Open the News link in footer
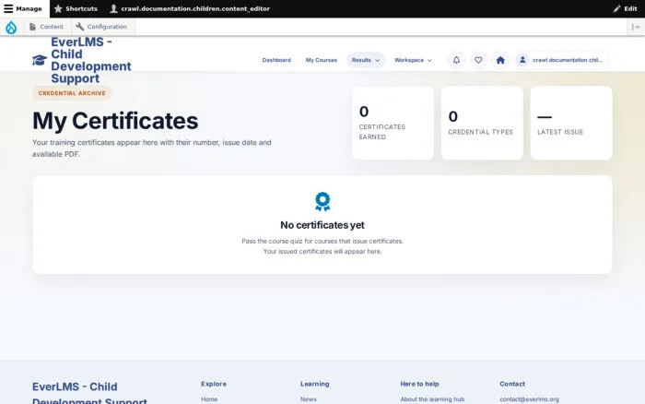The image size is (645, 404). coord(309,399)
